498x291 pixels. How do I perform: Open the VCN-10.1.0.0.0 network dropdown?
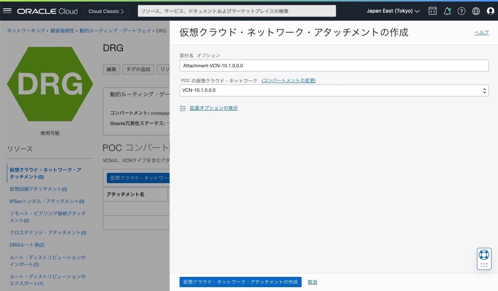tap(334, 91)
